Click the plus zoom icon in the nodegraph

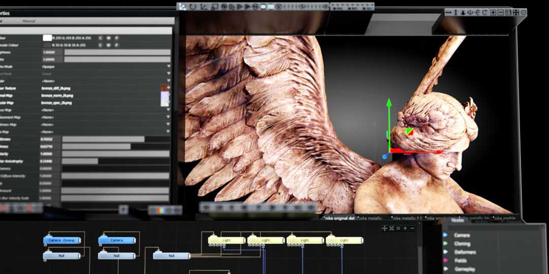coord(405,228)
